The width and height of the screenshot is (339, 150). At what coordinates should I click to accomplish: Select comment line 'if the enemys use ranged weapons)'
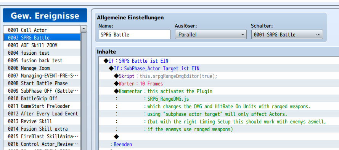219,129
